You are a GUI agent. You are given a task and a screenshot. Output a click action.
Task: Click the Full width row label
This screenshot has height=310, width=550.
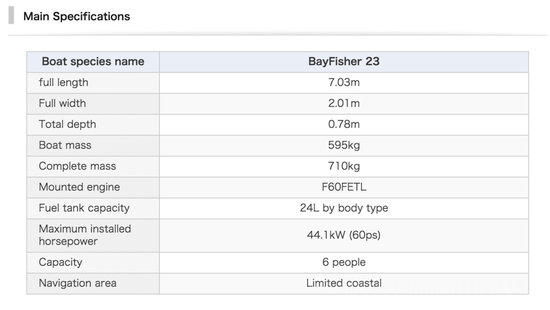point(62,104)
